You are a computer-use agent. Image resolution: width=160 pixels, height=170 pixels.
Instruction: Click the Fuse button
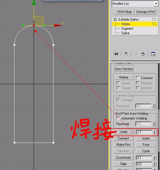(146, 145)
